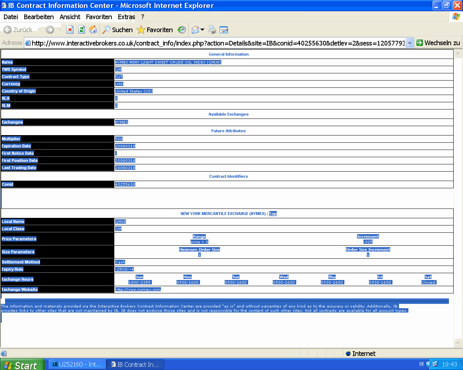Follow the Top link
Image resolution: width=463 pixels, height=370 pixels.
point(273,214)
